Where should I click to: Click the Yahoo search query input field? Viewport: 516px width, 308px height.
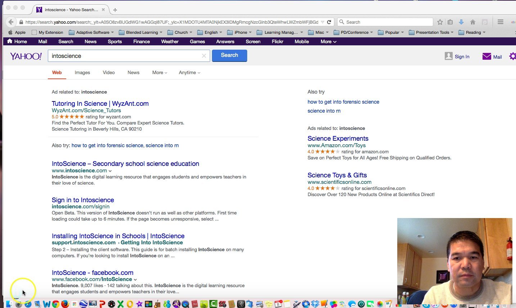pos(124,56)
